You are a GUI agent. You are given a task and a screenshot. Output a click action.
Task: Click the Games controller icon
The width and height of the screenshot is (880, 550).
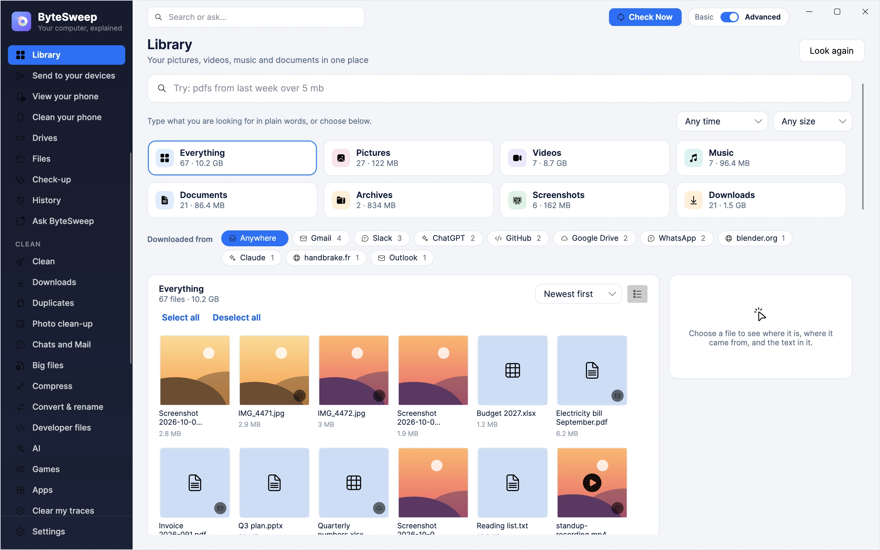(x=20, y=469)
